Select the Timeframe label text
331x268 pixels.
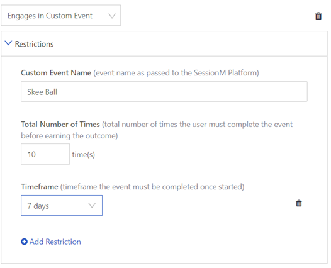40,187
